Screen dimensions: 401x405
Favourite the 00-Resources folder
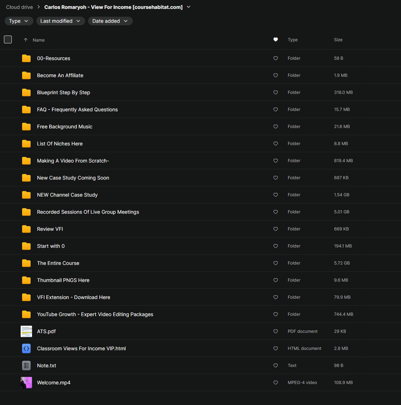(x=276, y=58)
